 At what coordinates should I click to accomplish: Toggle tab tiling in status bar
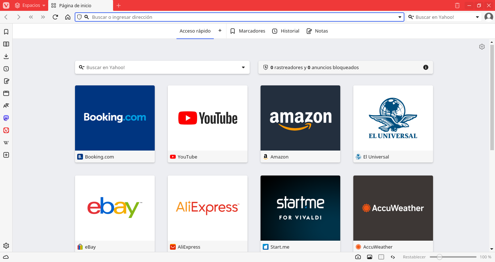[x=381, y=257]
